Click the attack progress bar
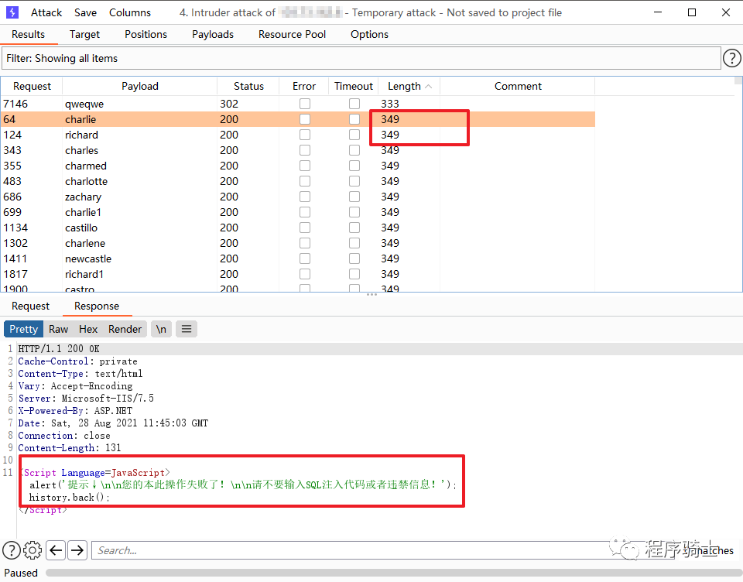Screen dimensions: 743x582 pos(387,573)
